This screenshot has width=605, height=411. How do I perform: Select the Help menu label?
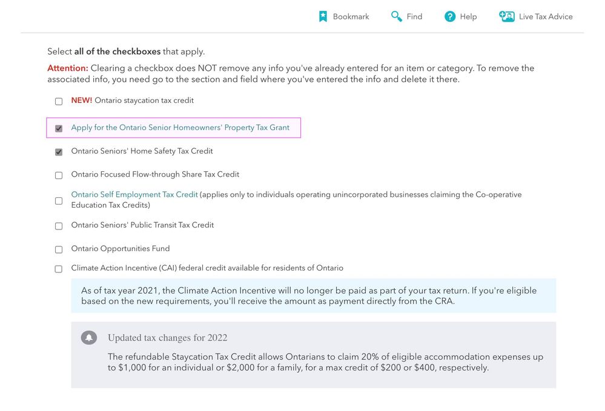468,16
